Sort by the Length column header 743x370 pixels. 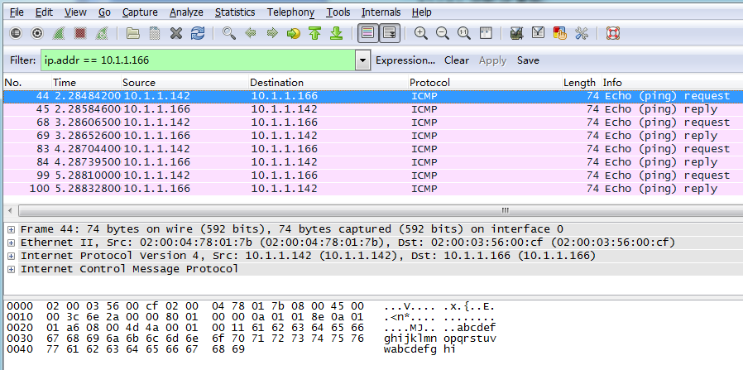click(x=581, y=83)
